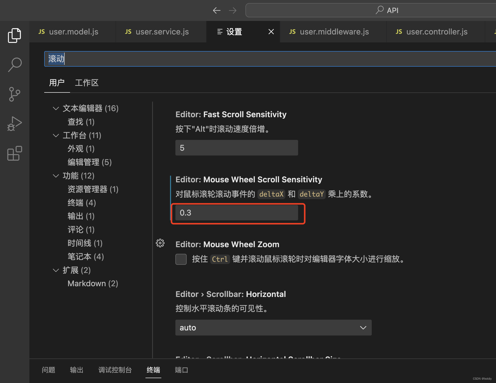The height and width of the screenshot is (383, 496).
Task: Go forward with the right arrow
Action: (233, 10)
